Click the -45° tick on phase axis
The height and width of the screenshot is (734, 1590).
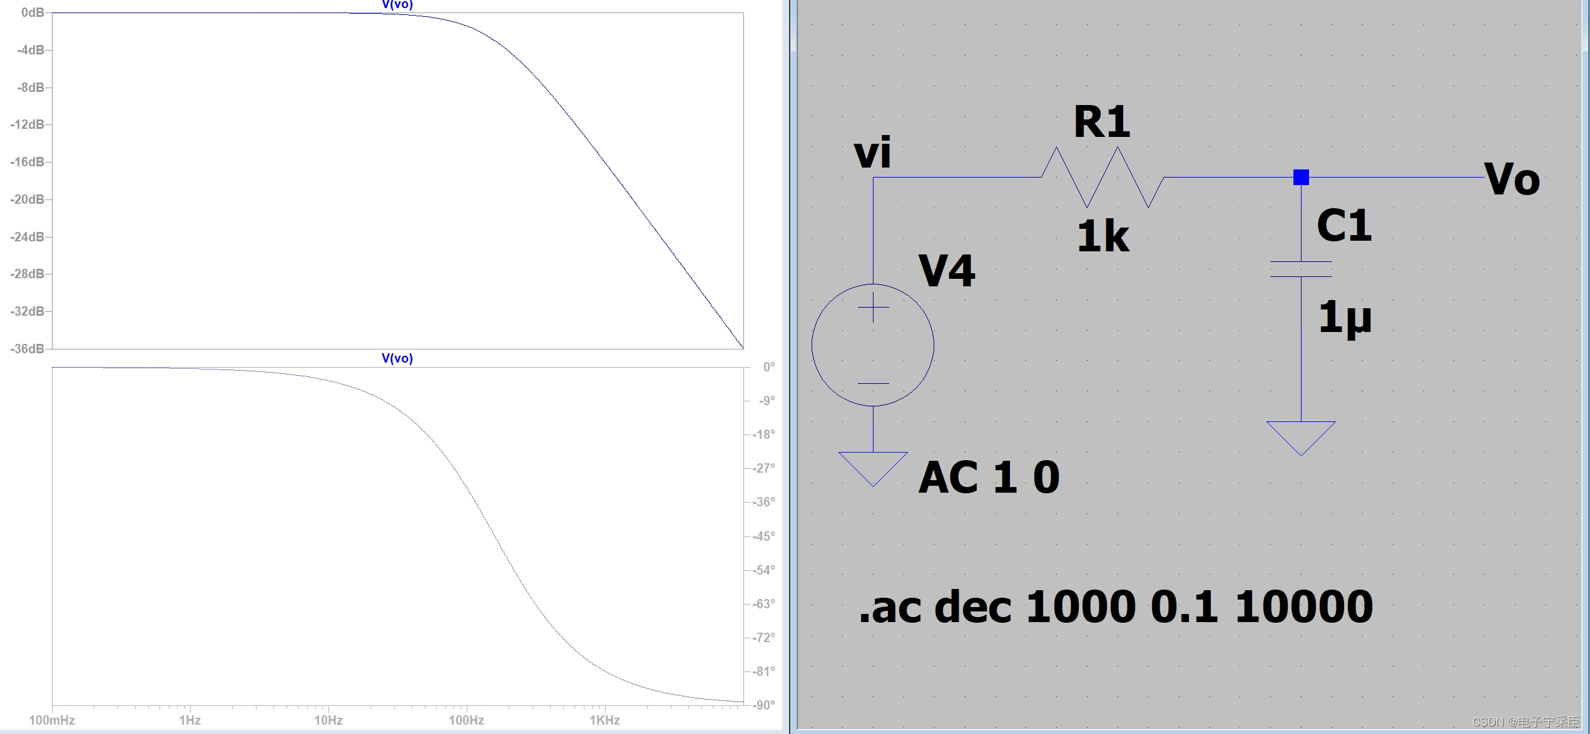(x=763, y=536)
